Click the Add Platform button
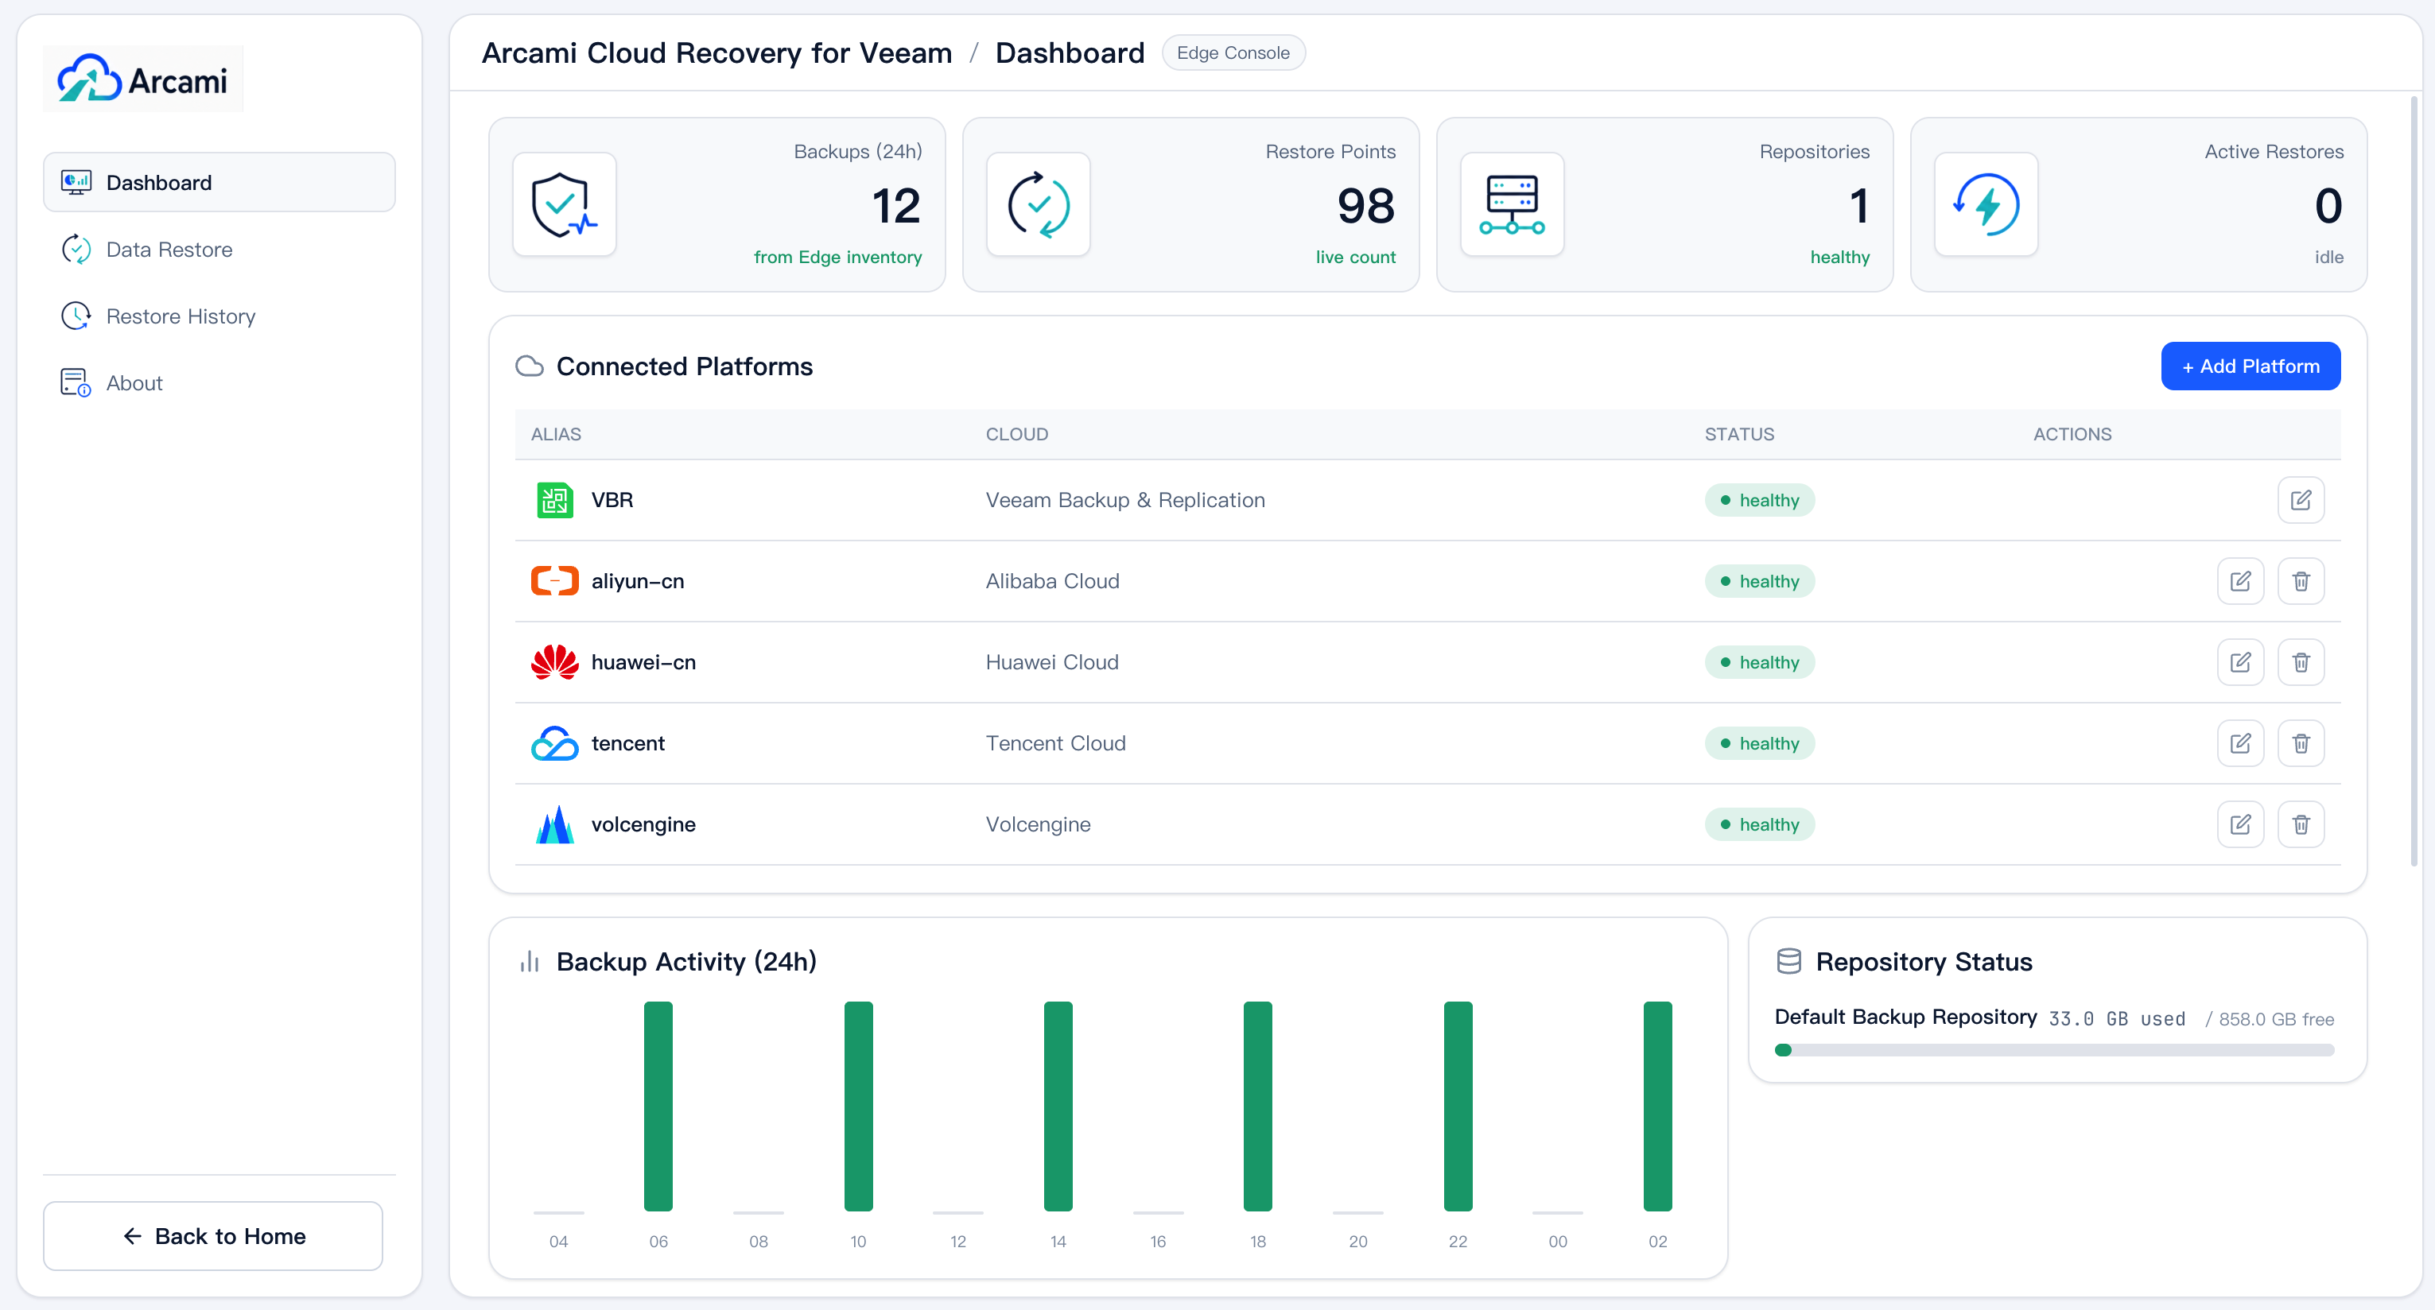 (2250, 366)
